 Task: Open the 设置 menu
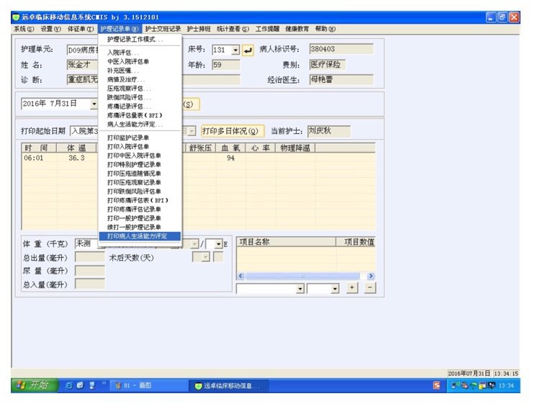(50, 29)
